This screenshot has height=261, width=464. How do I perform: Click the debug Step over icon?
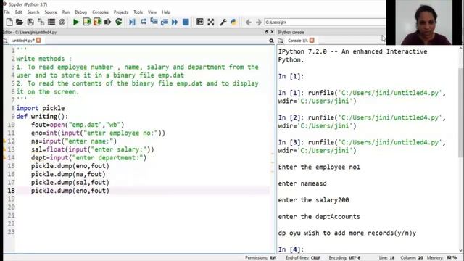pyautogui.click(x=144, y=22)
